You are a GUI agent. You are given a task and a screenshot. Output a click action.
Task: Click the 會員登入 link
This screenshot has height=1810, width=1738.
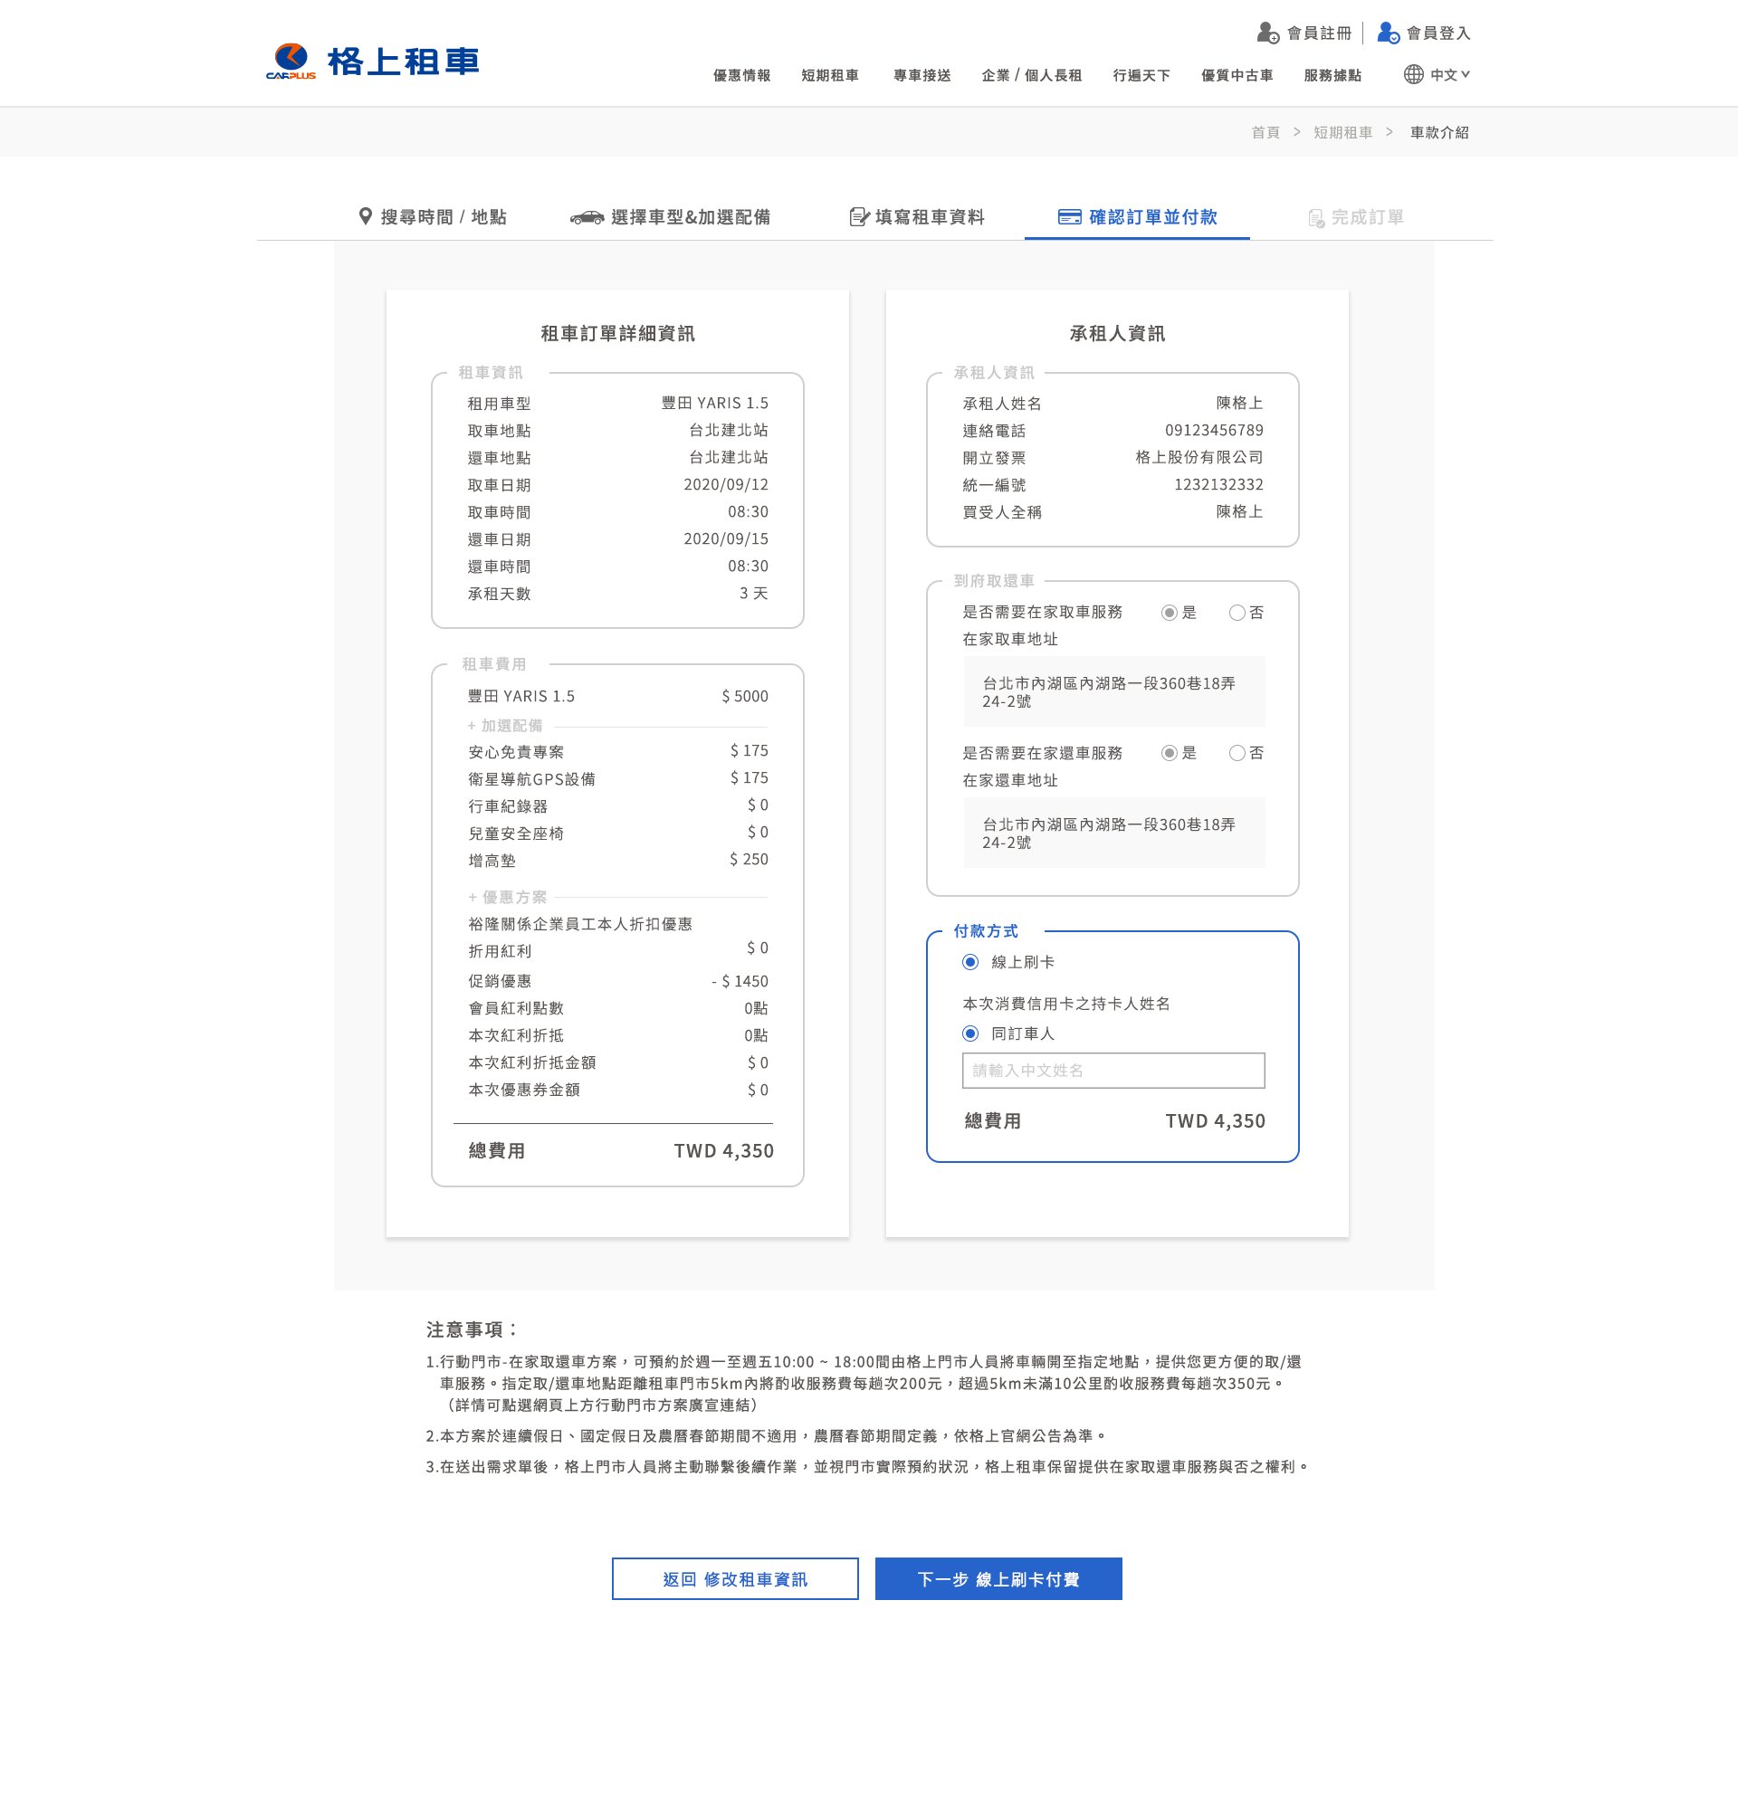coord(1437,33)
